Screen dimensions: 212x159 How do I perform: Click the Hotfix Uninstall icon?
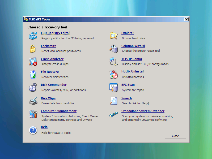click(114, 75)
